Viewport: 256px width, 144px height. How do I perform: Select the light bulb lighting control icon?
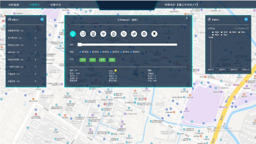[x=73, y=34]
